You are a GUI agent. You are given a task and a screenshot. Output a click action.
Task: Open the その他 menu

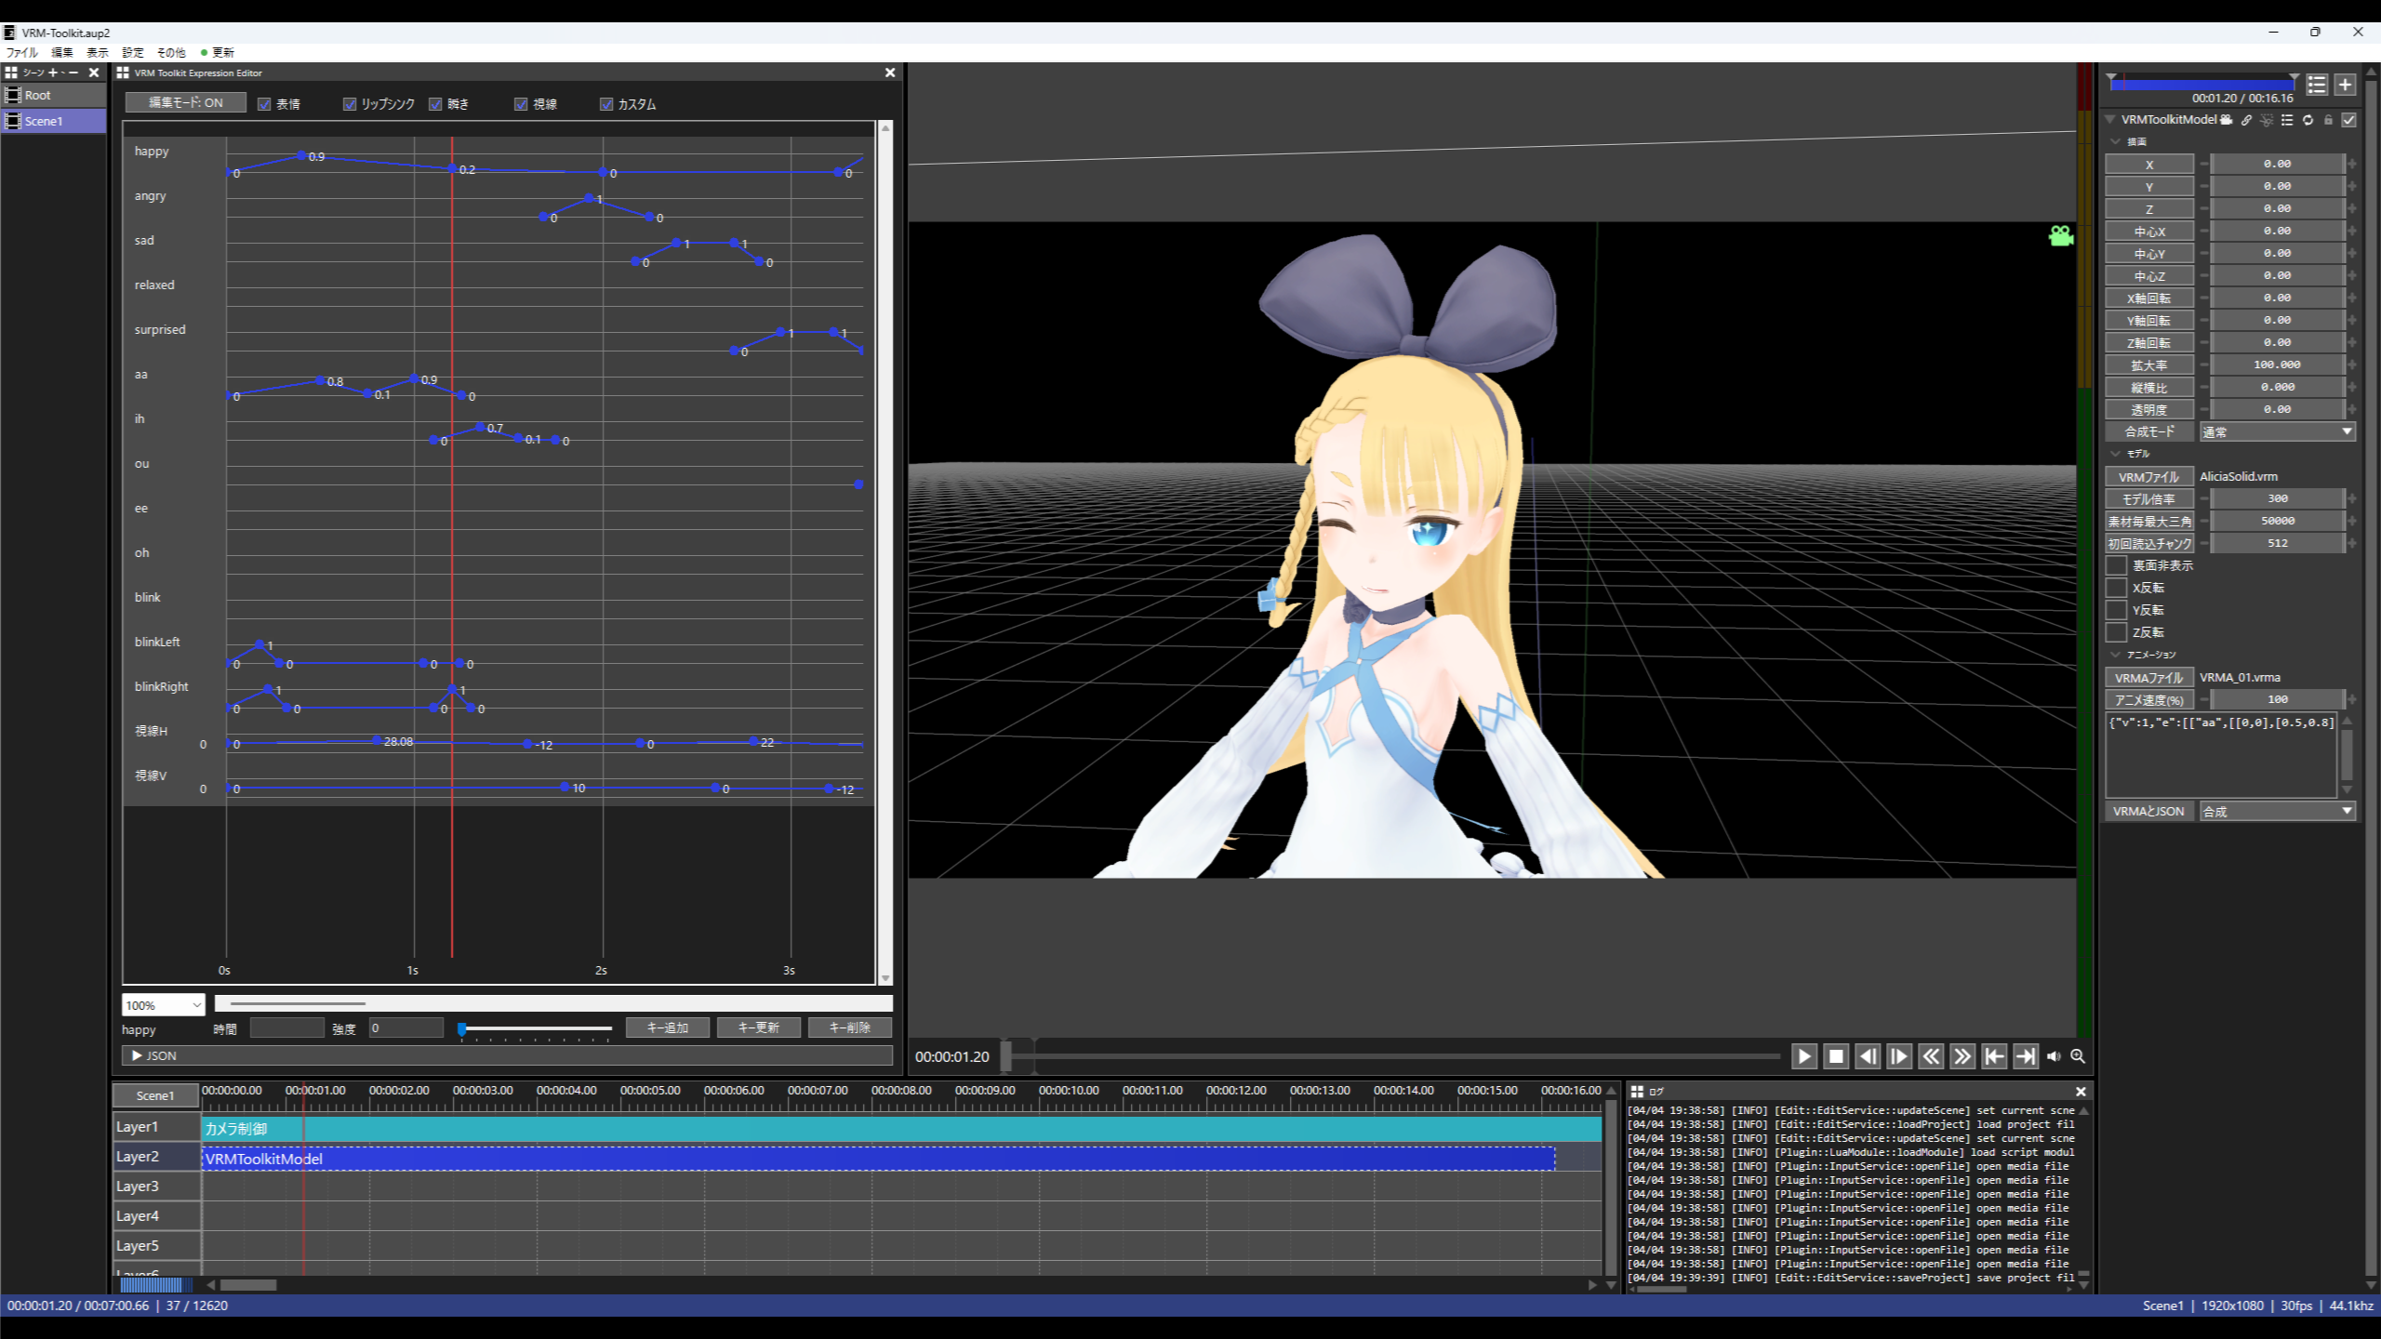pos(171,53)
